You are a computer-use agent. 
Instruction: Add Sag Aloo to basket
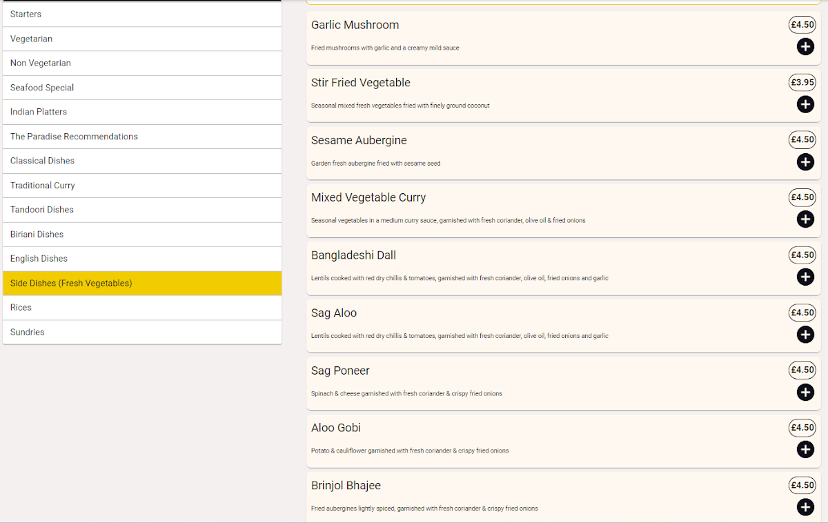pyautogui.click(x=805, y=335)
